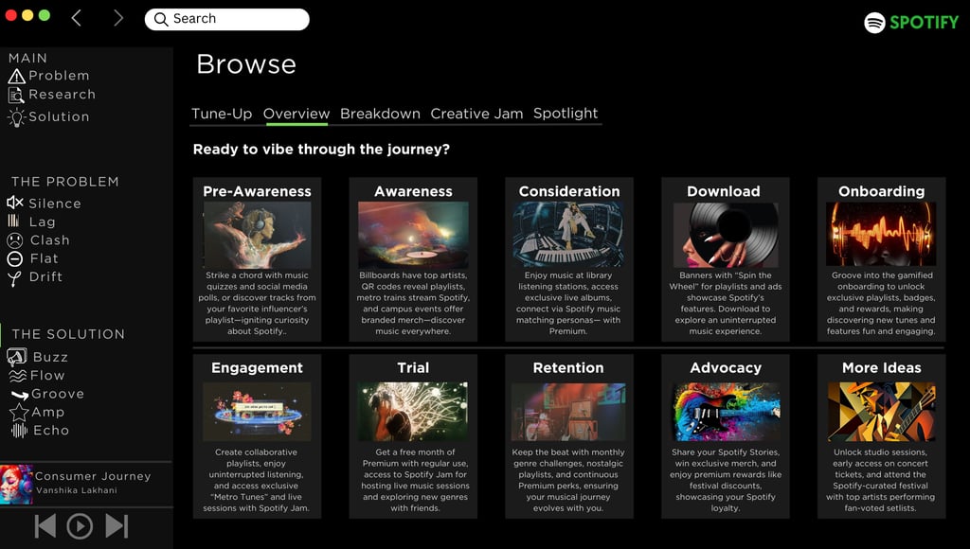Click the Retention card title

(x=568, y=368)
